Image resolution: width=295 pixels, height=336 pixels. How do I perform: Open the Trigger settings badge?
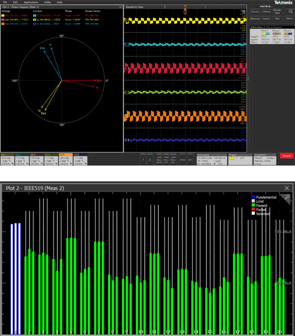coord(240,159)
